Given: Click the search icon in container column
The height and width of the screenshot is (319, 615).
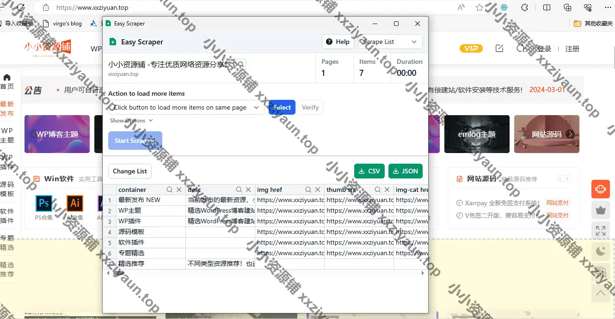Looking at the screenshot, I should (x=170, y=190).
